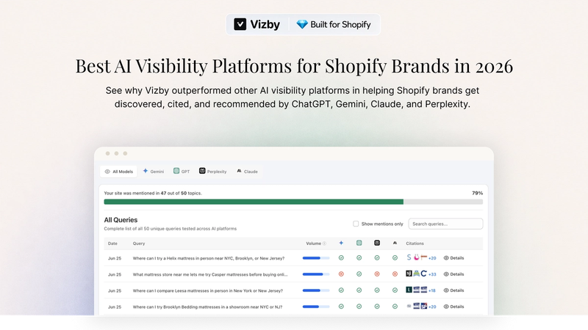Click the Claude red X in Casper row
The height and width of the screenshot is (330, 588).
(395, 274)
